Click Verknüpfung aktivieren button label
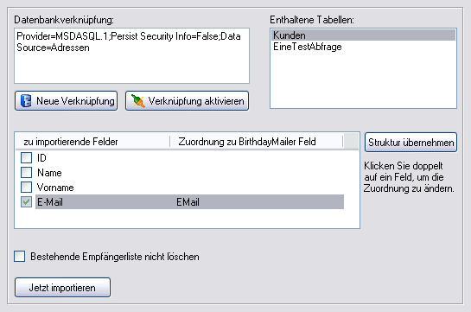 click(x=196, y=101)
